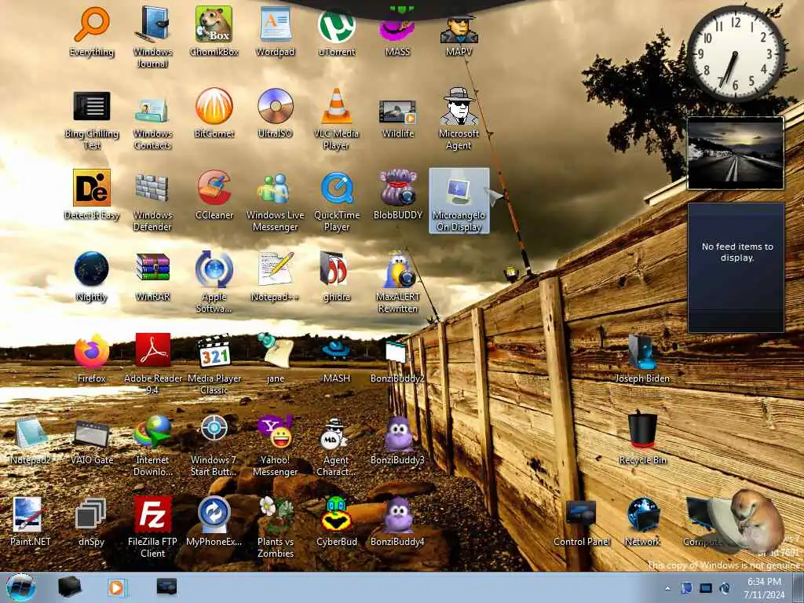Image resolution: width=804 pixels, height=603 pixels.
Task: Launch Yahoo! Messenger shortcut
Action: [x=276, y=446]
